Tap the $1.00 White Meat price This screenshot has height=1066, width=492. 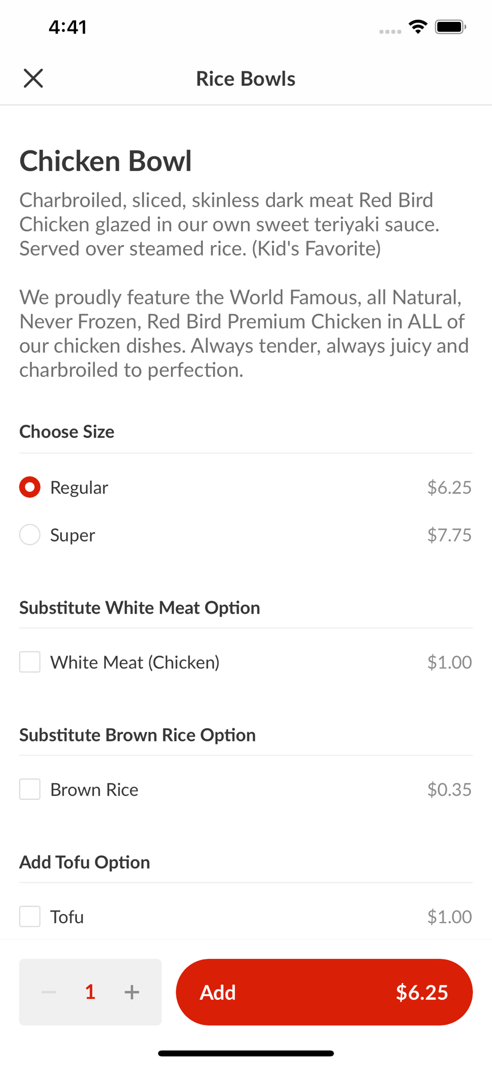click(x=449, y=662)
